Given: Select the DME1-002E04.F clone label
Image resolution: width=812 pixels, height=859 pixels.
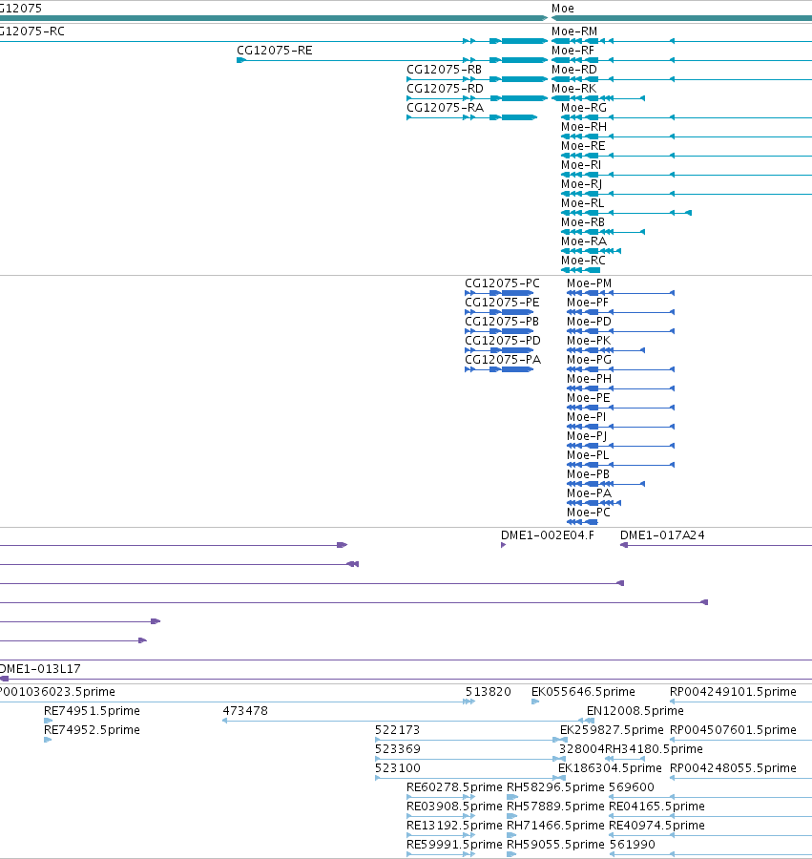Looking at the screenshot, I should [x=548, y=535].
